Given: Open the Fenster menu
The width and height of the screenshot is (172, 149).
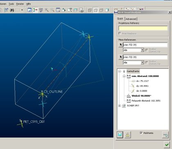Looking at the screenshot, I should [x=20, y=4].
